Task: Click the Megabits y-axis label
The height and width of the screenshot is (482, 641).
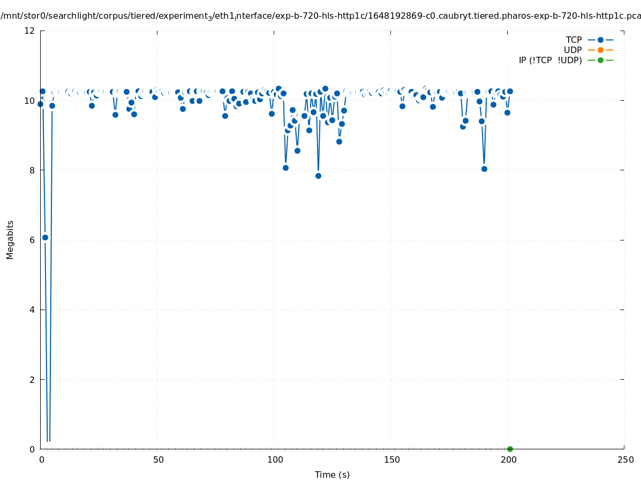Action: 10,239
